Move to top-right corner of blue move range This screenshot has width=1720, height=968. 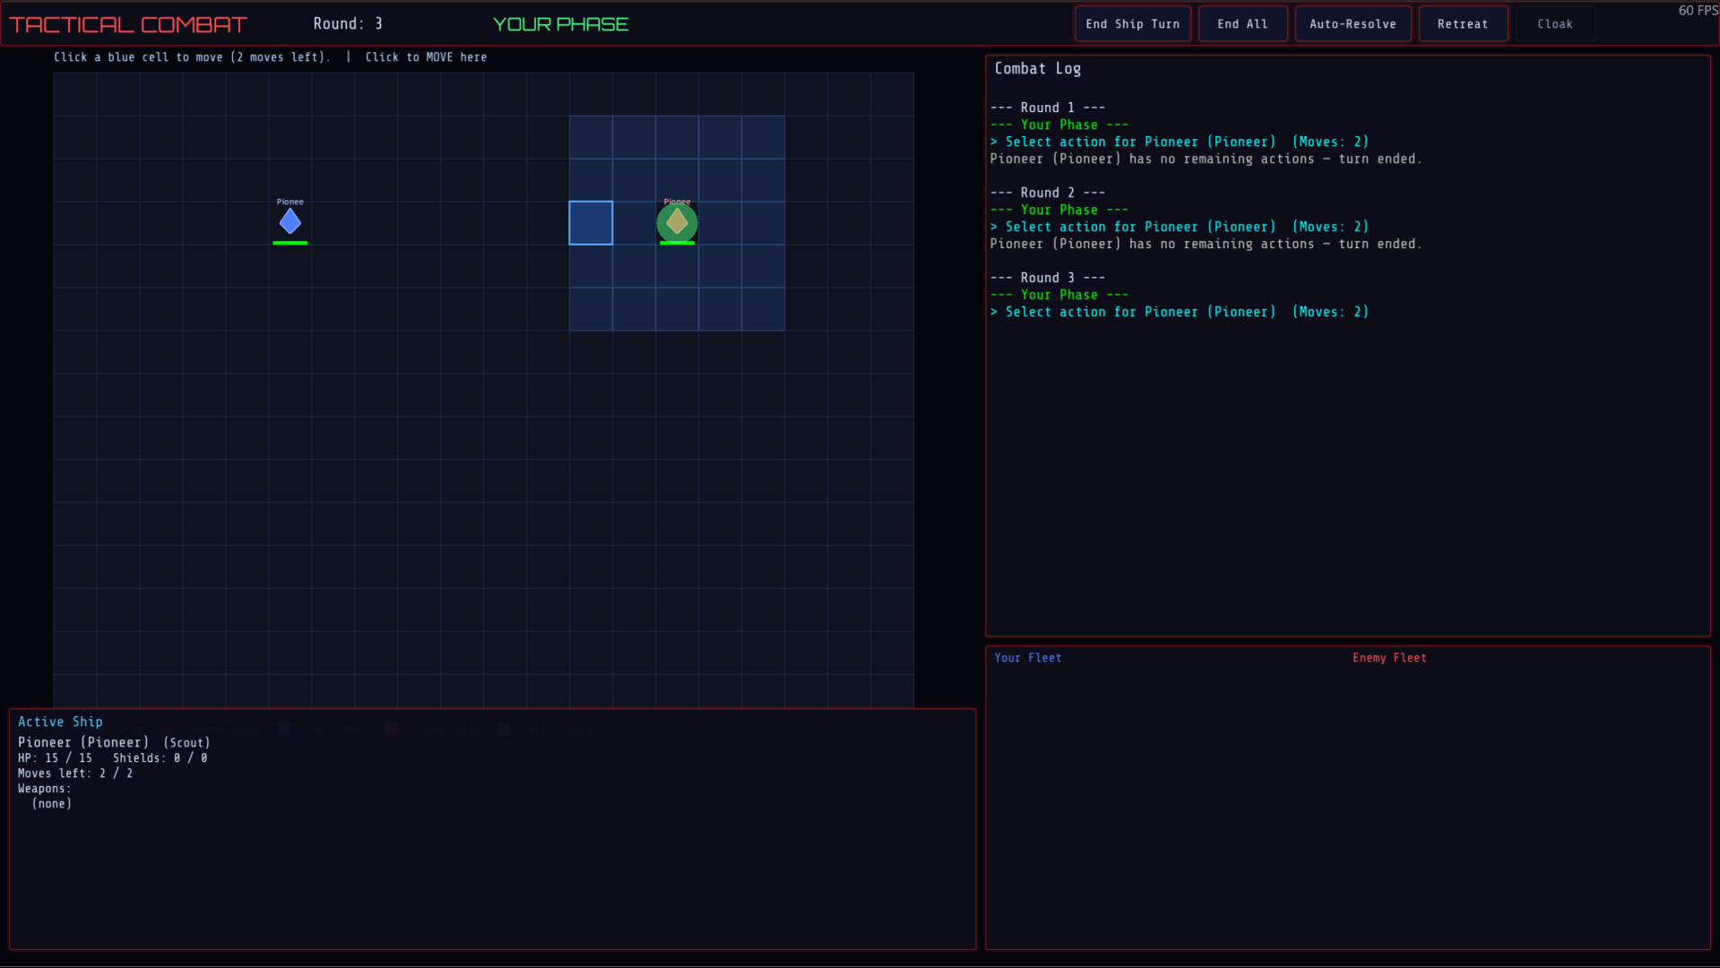click(x=763, y=137)
